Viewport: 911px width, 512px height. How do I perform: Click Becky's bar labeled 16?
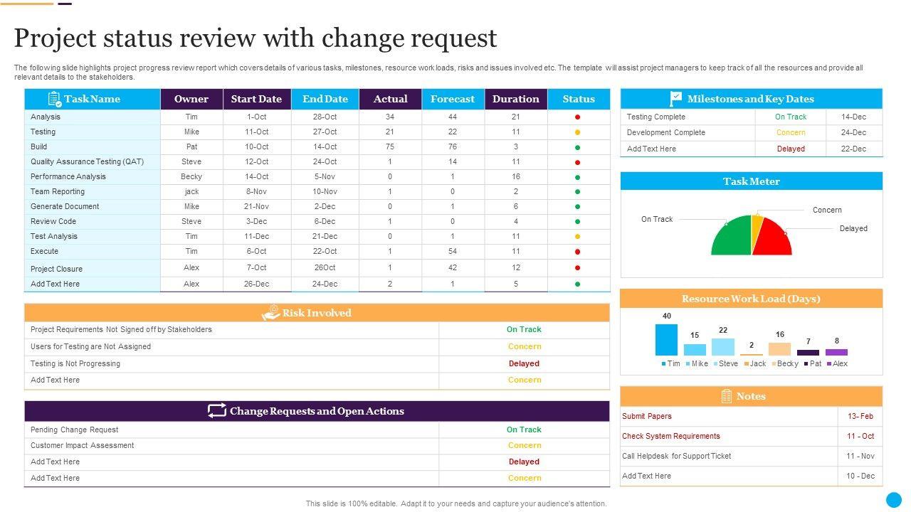[779, 349]
